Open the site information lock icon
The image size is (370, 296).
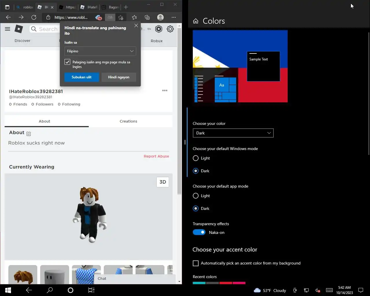[x=48, y=17]
